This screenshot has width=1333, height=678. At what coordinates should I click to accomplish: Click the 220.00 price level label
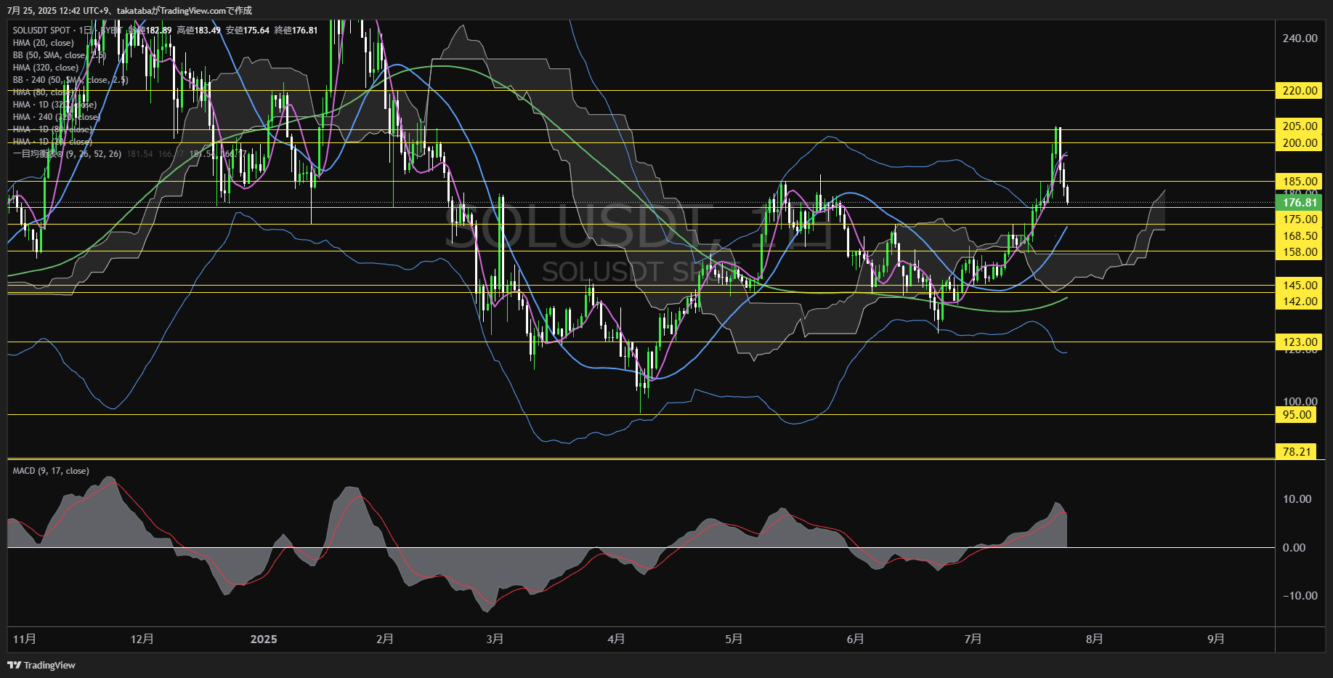[1297, 91]
